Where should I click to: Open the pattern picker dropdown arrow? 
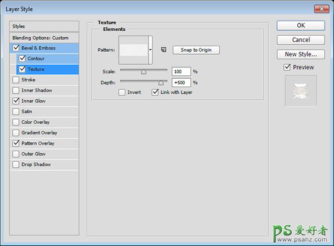coord(150,50)
